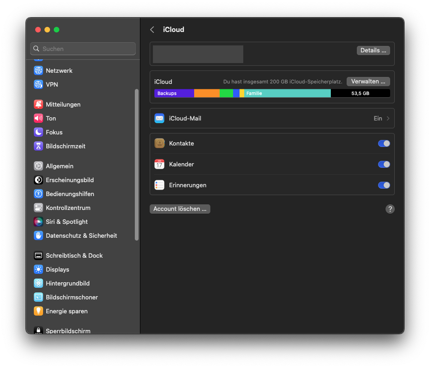The width and height of the screenshot is (430, 368).
Task: Click the 53,5 GB free space label
Action: point(360,93)
